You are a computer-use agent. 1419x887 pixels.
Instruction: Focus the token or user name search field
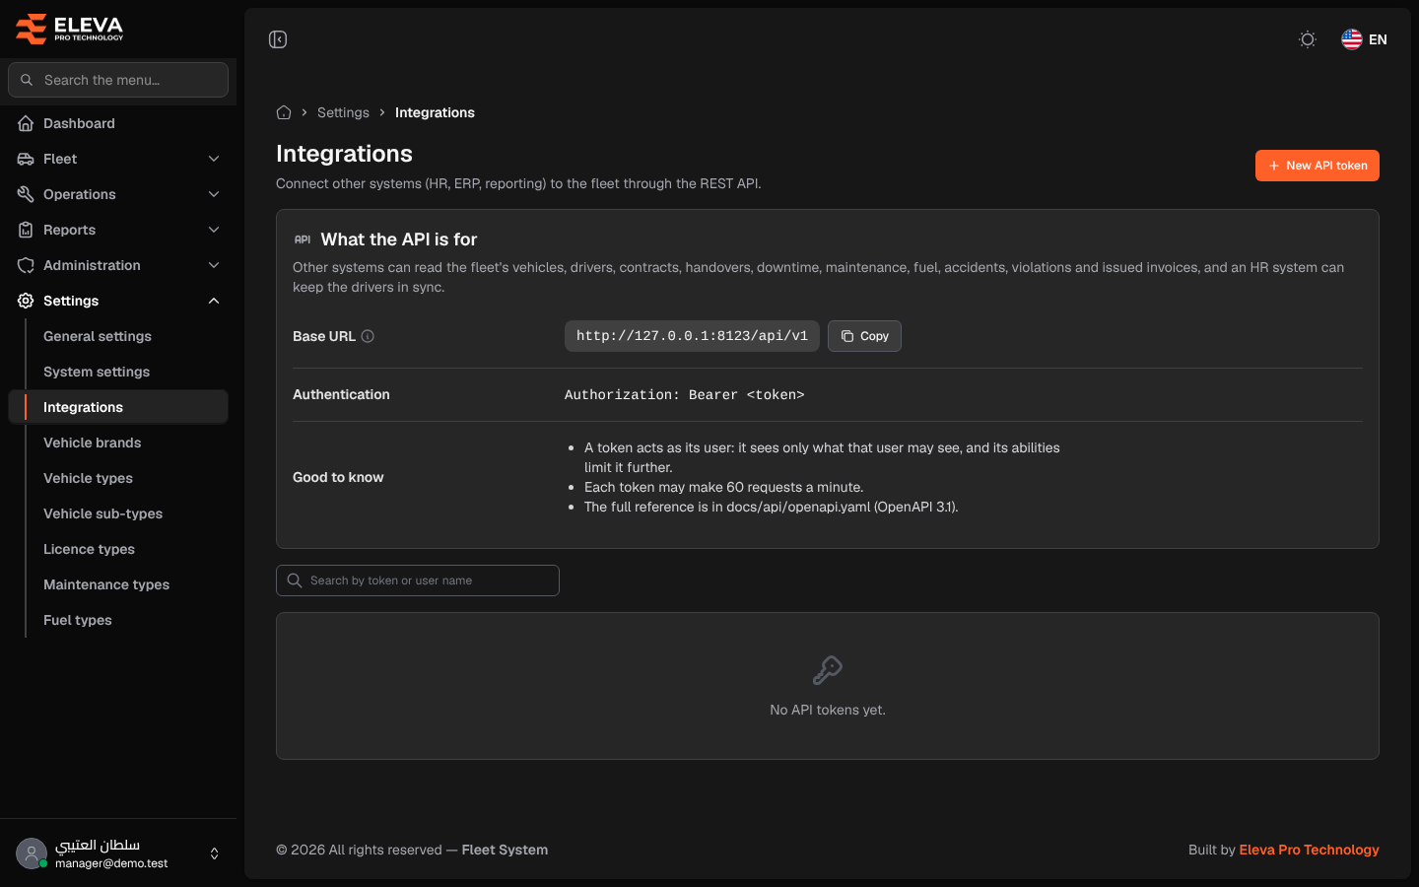click(x=418, y=580)
